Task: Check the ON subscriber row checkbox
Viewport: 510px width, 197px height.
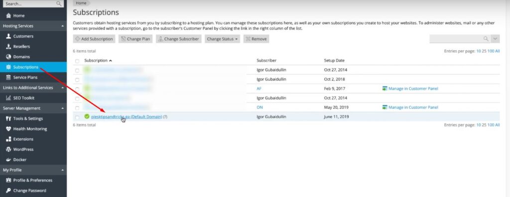Action: 77,108
